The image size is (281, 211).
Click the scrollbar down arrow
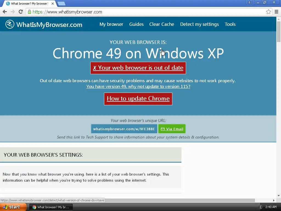point(279,196)
